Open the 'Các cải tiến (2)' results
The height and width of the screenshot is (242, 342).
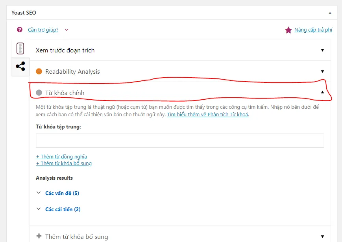(x=63, y=209)
